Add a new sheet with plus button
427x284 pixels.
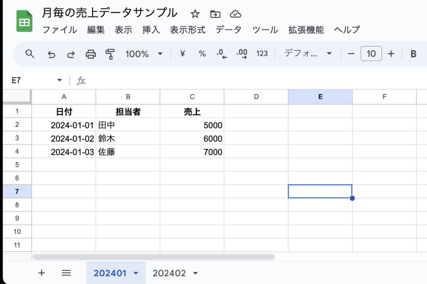tap(41, 273)
